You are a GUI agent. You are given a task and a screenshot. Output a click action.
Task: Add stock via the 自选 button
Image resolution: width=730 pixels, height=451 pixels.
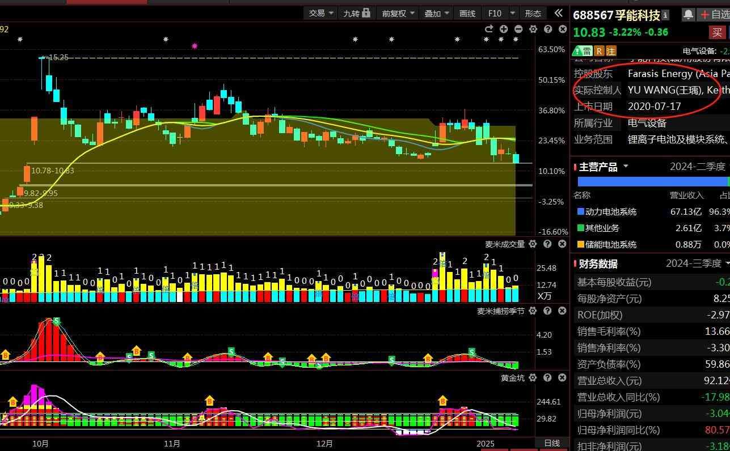click(x=715, y=15)
